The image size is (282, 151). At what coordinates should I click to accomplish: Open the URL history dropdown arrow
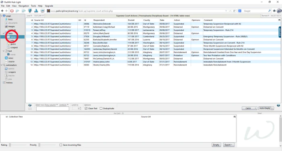click(226, 11)
